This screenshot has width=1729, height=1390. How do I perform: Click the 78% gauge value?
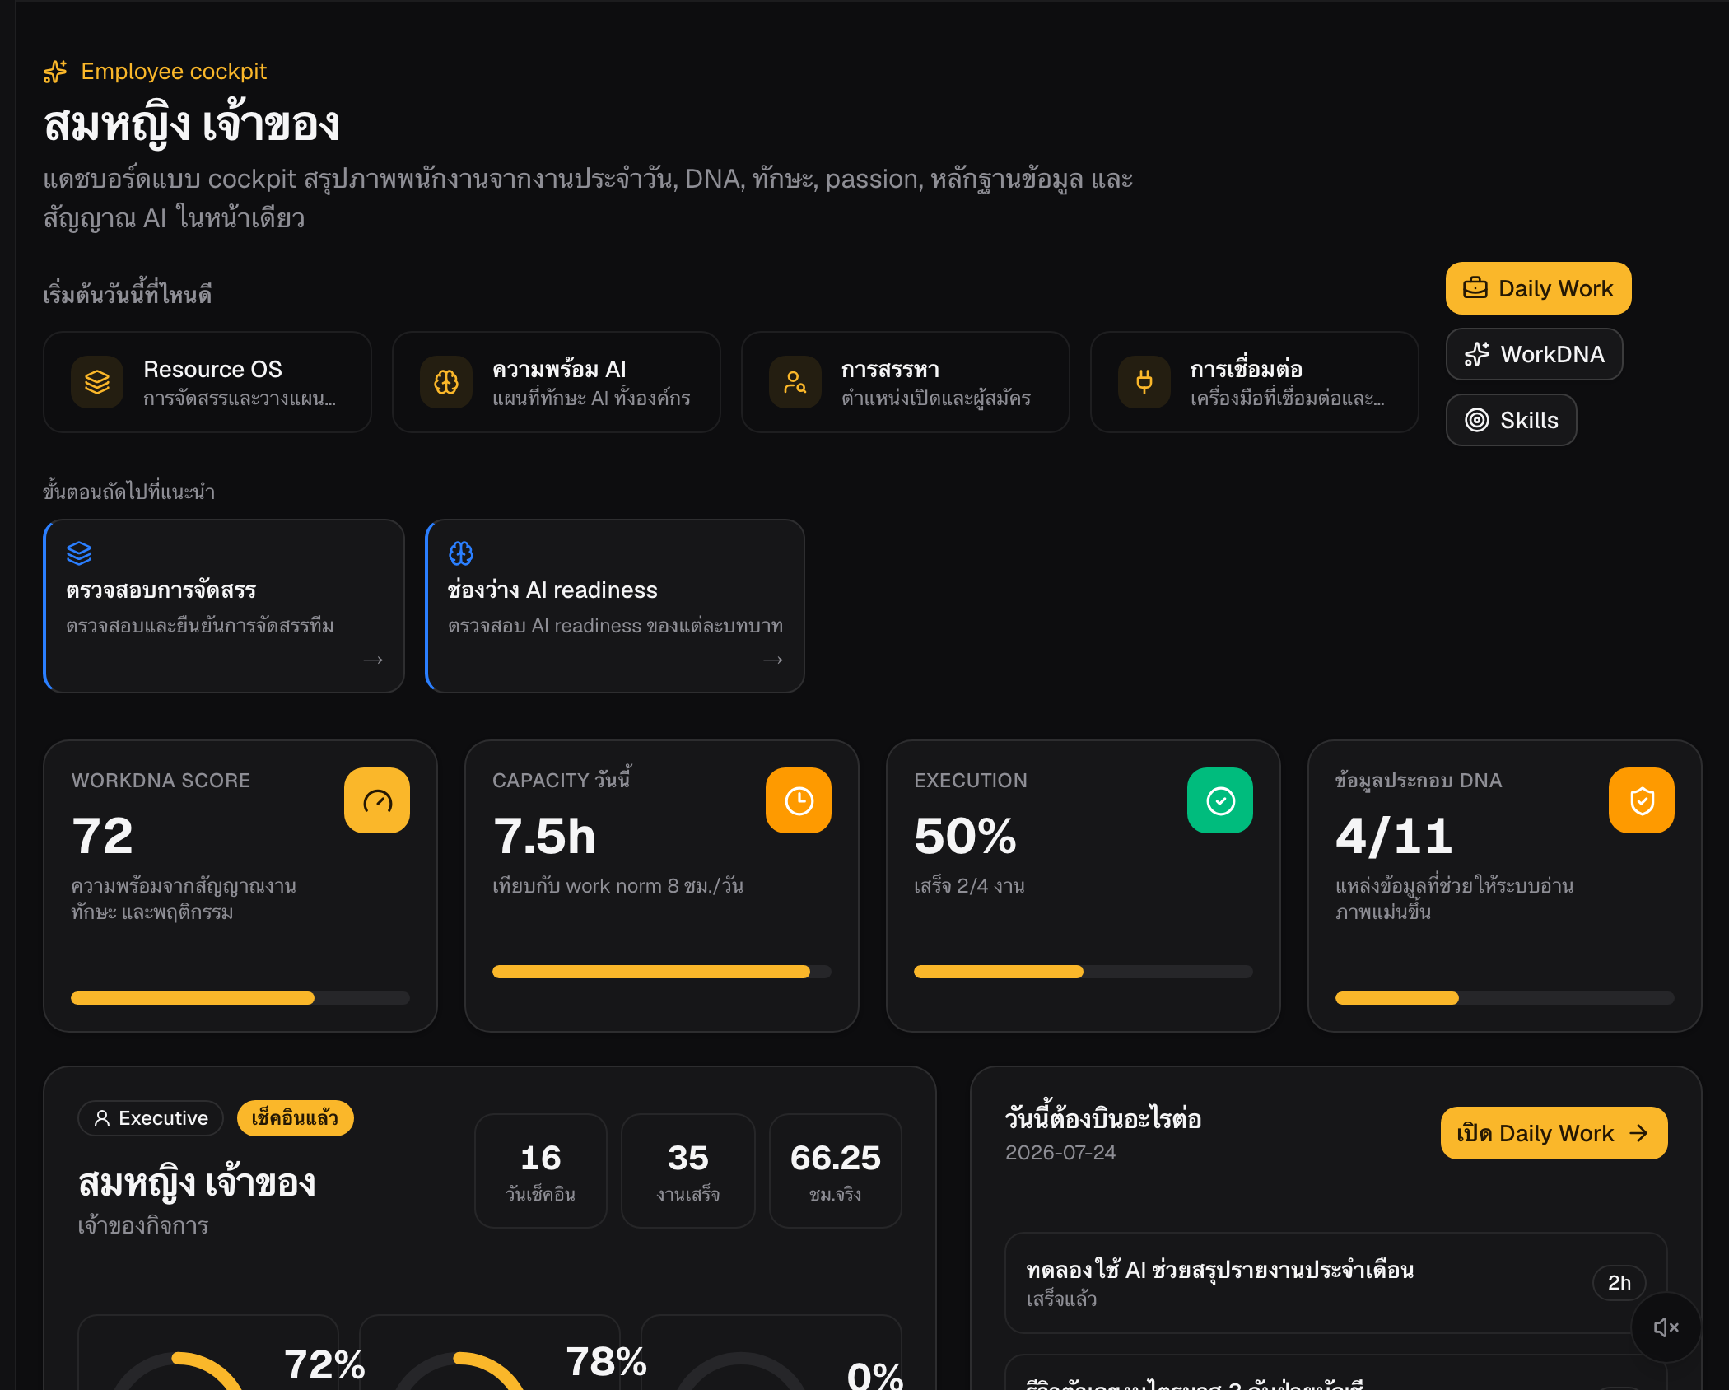(607, 1361)
